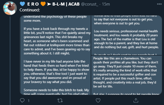Click the arrow emoji before B-L-M

coord(49,4)
